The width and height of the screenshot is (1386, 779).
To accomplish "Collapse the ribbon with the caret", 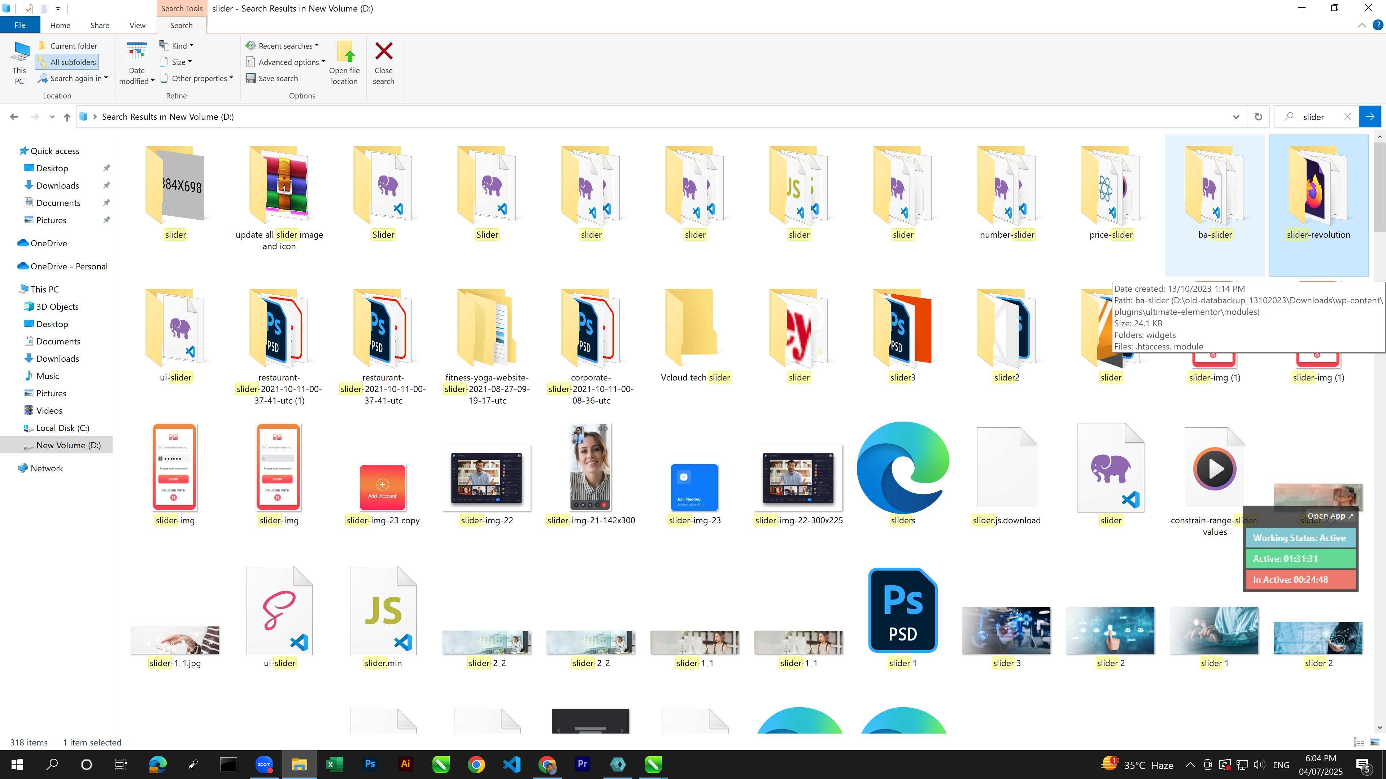I will pos(1362,25).
